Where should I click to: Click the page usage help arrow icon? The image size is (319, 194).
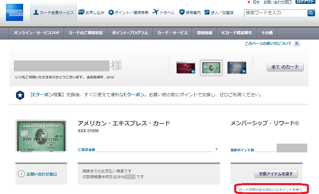(297, 43)
